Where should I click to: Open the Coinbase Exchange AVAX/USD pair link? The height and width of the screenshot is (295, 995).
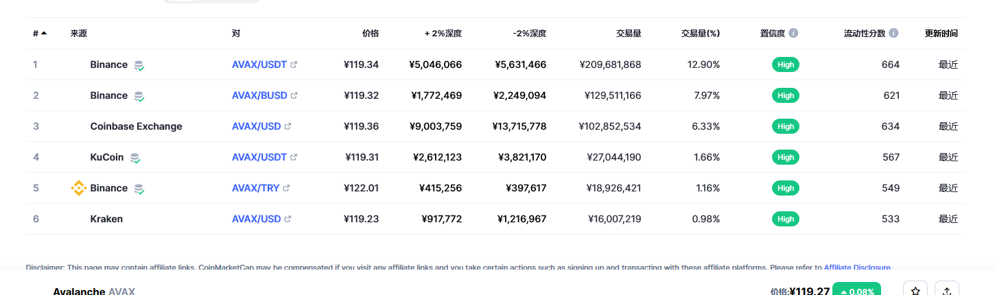tap(257, 126)
